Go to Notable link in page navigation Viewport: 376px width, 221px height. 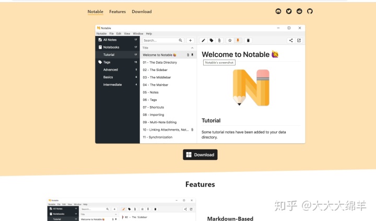pos(96,11)
